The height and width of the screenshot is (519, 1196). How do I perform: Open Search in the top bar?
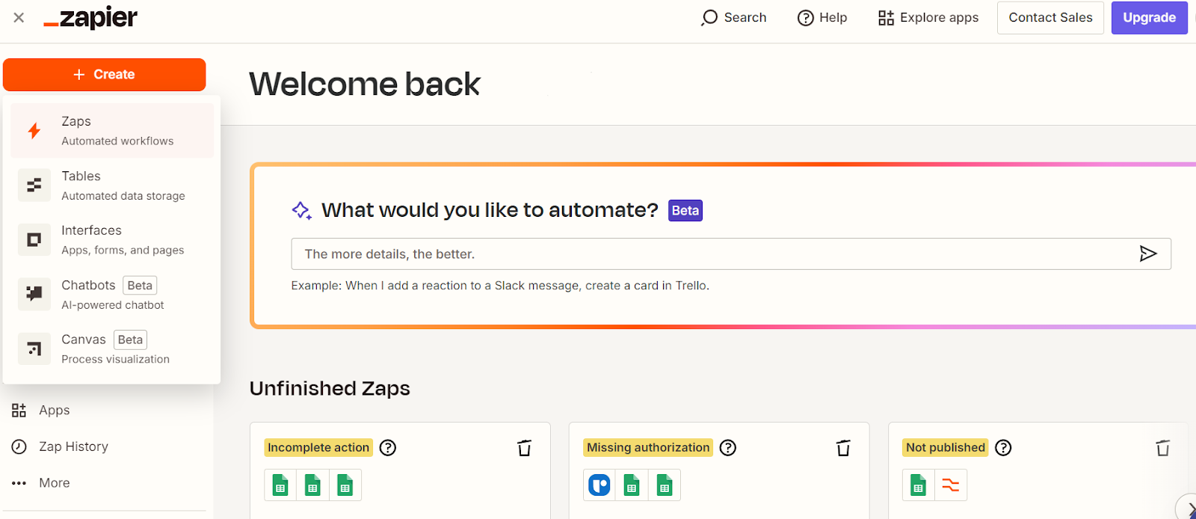point(733,17)
